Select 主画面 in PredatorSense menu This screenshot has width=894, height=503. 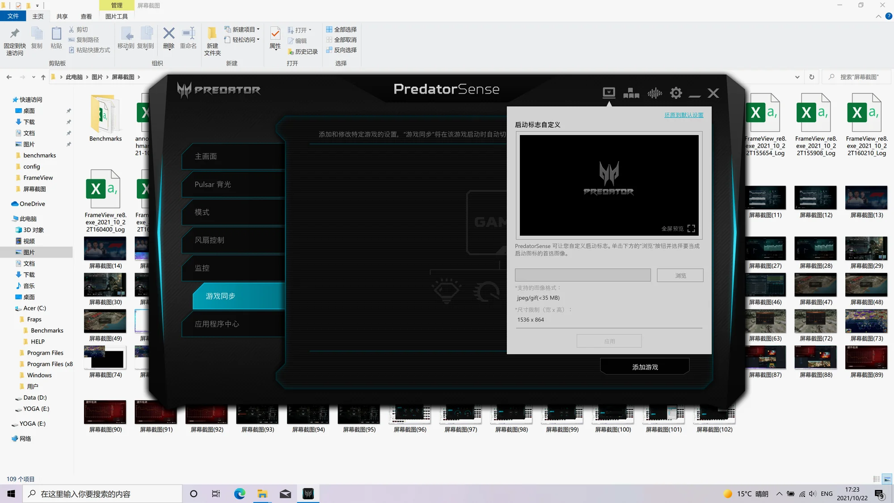[x=233, y=156]
